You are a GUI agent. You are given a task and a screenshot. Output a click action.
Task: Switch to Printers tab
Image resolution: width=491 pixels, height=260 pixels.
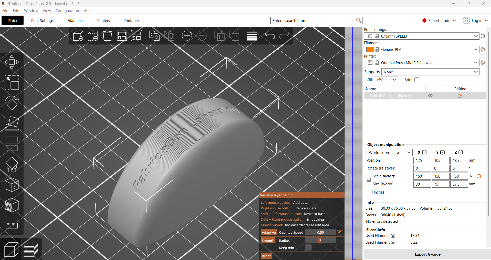click(x=103, y=20)
